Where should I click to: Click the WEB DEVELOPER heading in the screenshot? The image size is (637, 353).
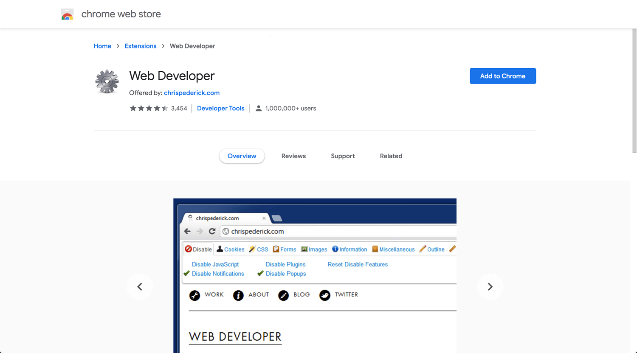click(235, 337)
